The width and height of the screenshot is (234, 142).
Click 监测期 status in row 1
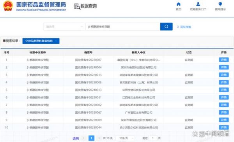[189, 60]
